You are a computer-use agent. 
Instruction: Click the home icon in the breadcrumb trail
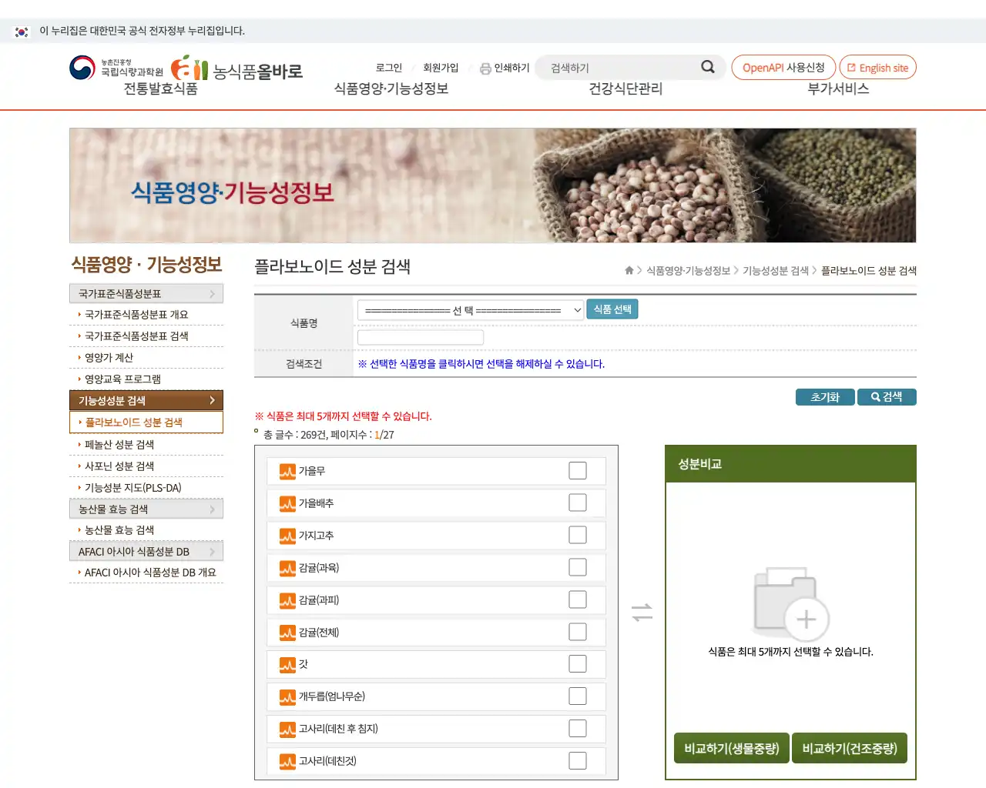point(628,270)
